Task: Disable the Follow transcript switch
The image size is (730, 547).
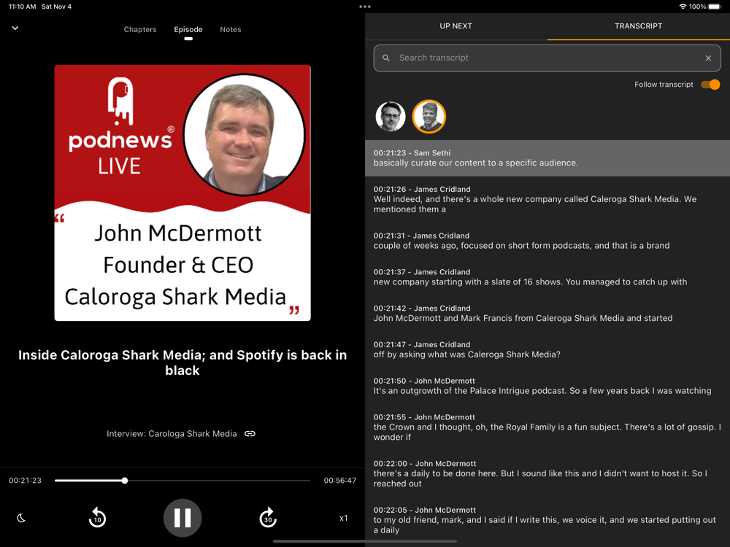Action: pos(710,84)
